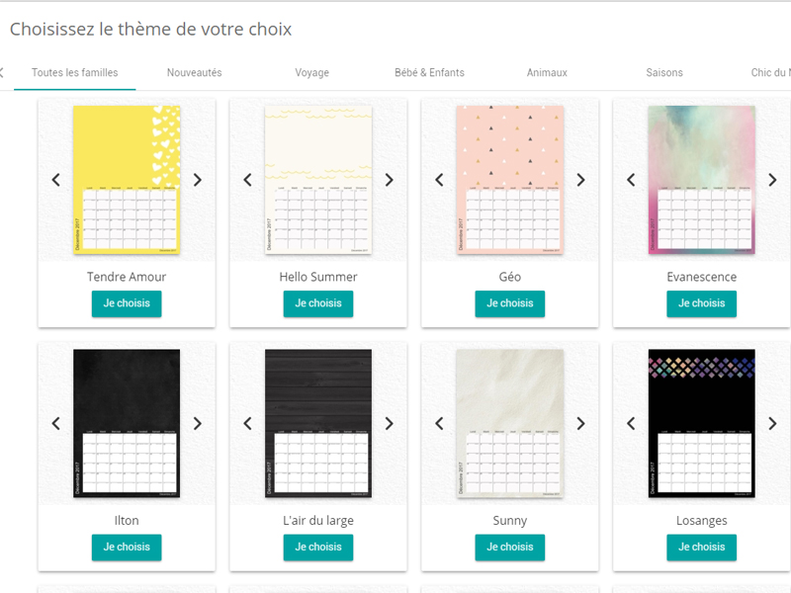Show previous preview for Hello Summer
This screenshot has width=791, height=593.
(x=247, y=180)
